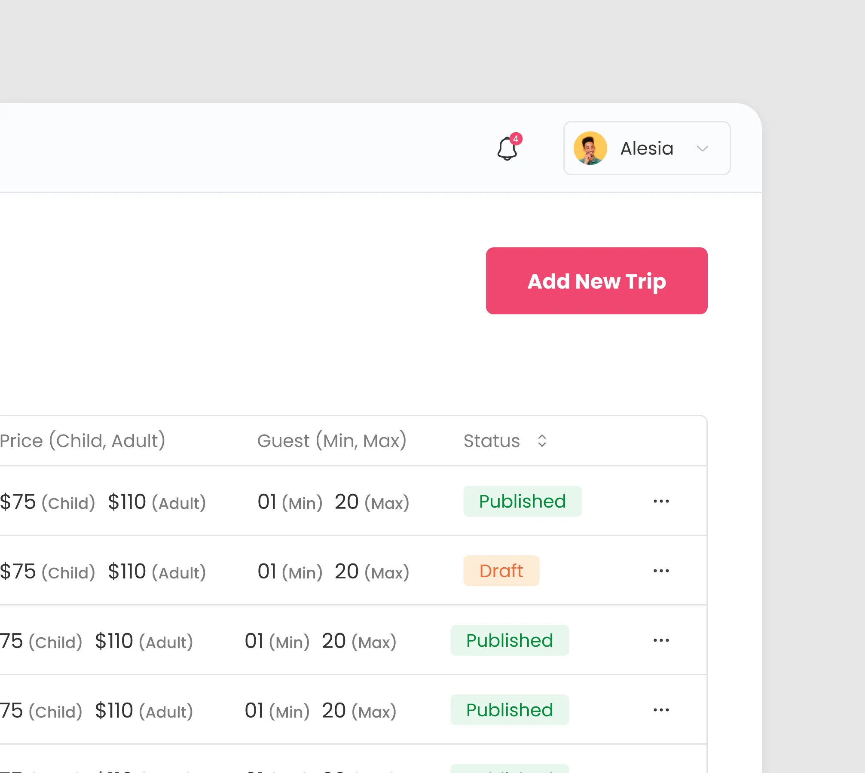Open the three-dot menu for the first row
Image resolution: width=865 pixels, height=773 pixels.
[x=661, y=501]
